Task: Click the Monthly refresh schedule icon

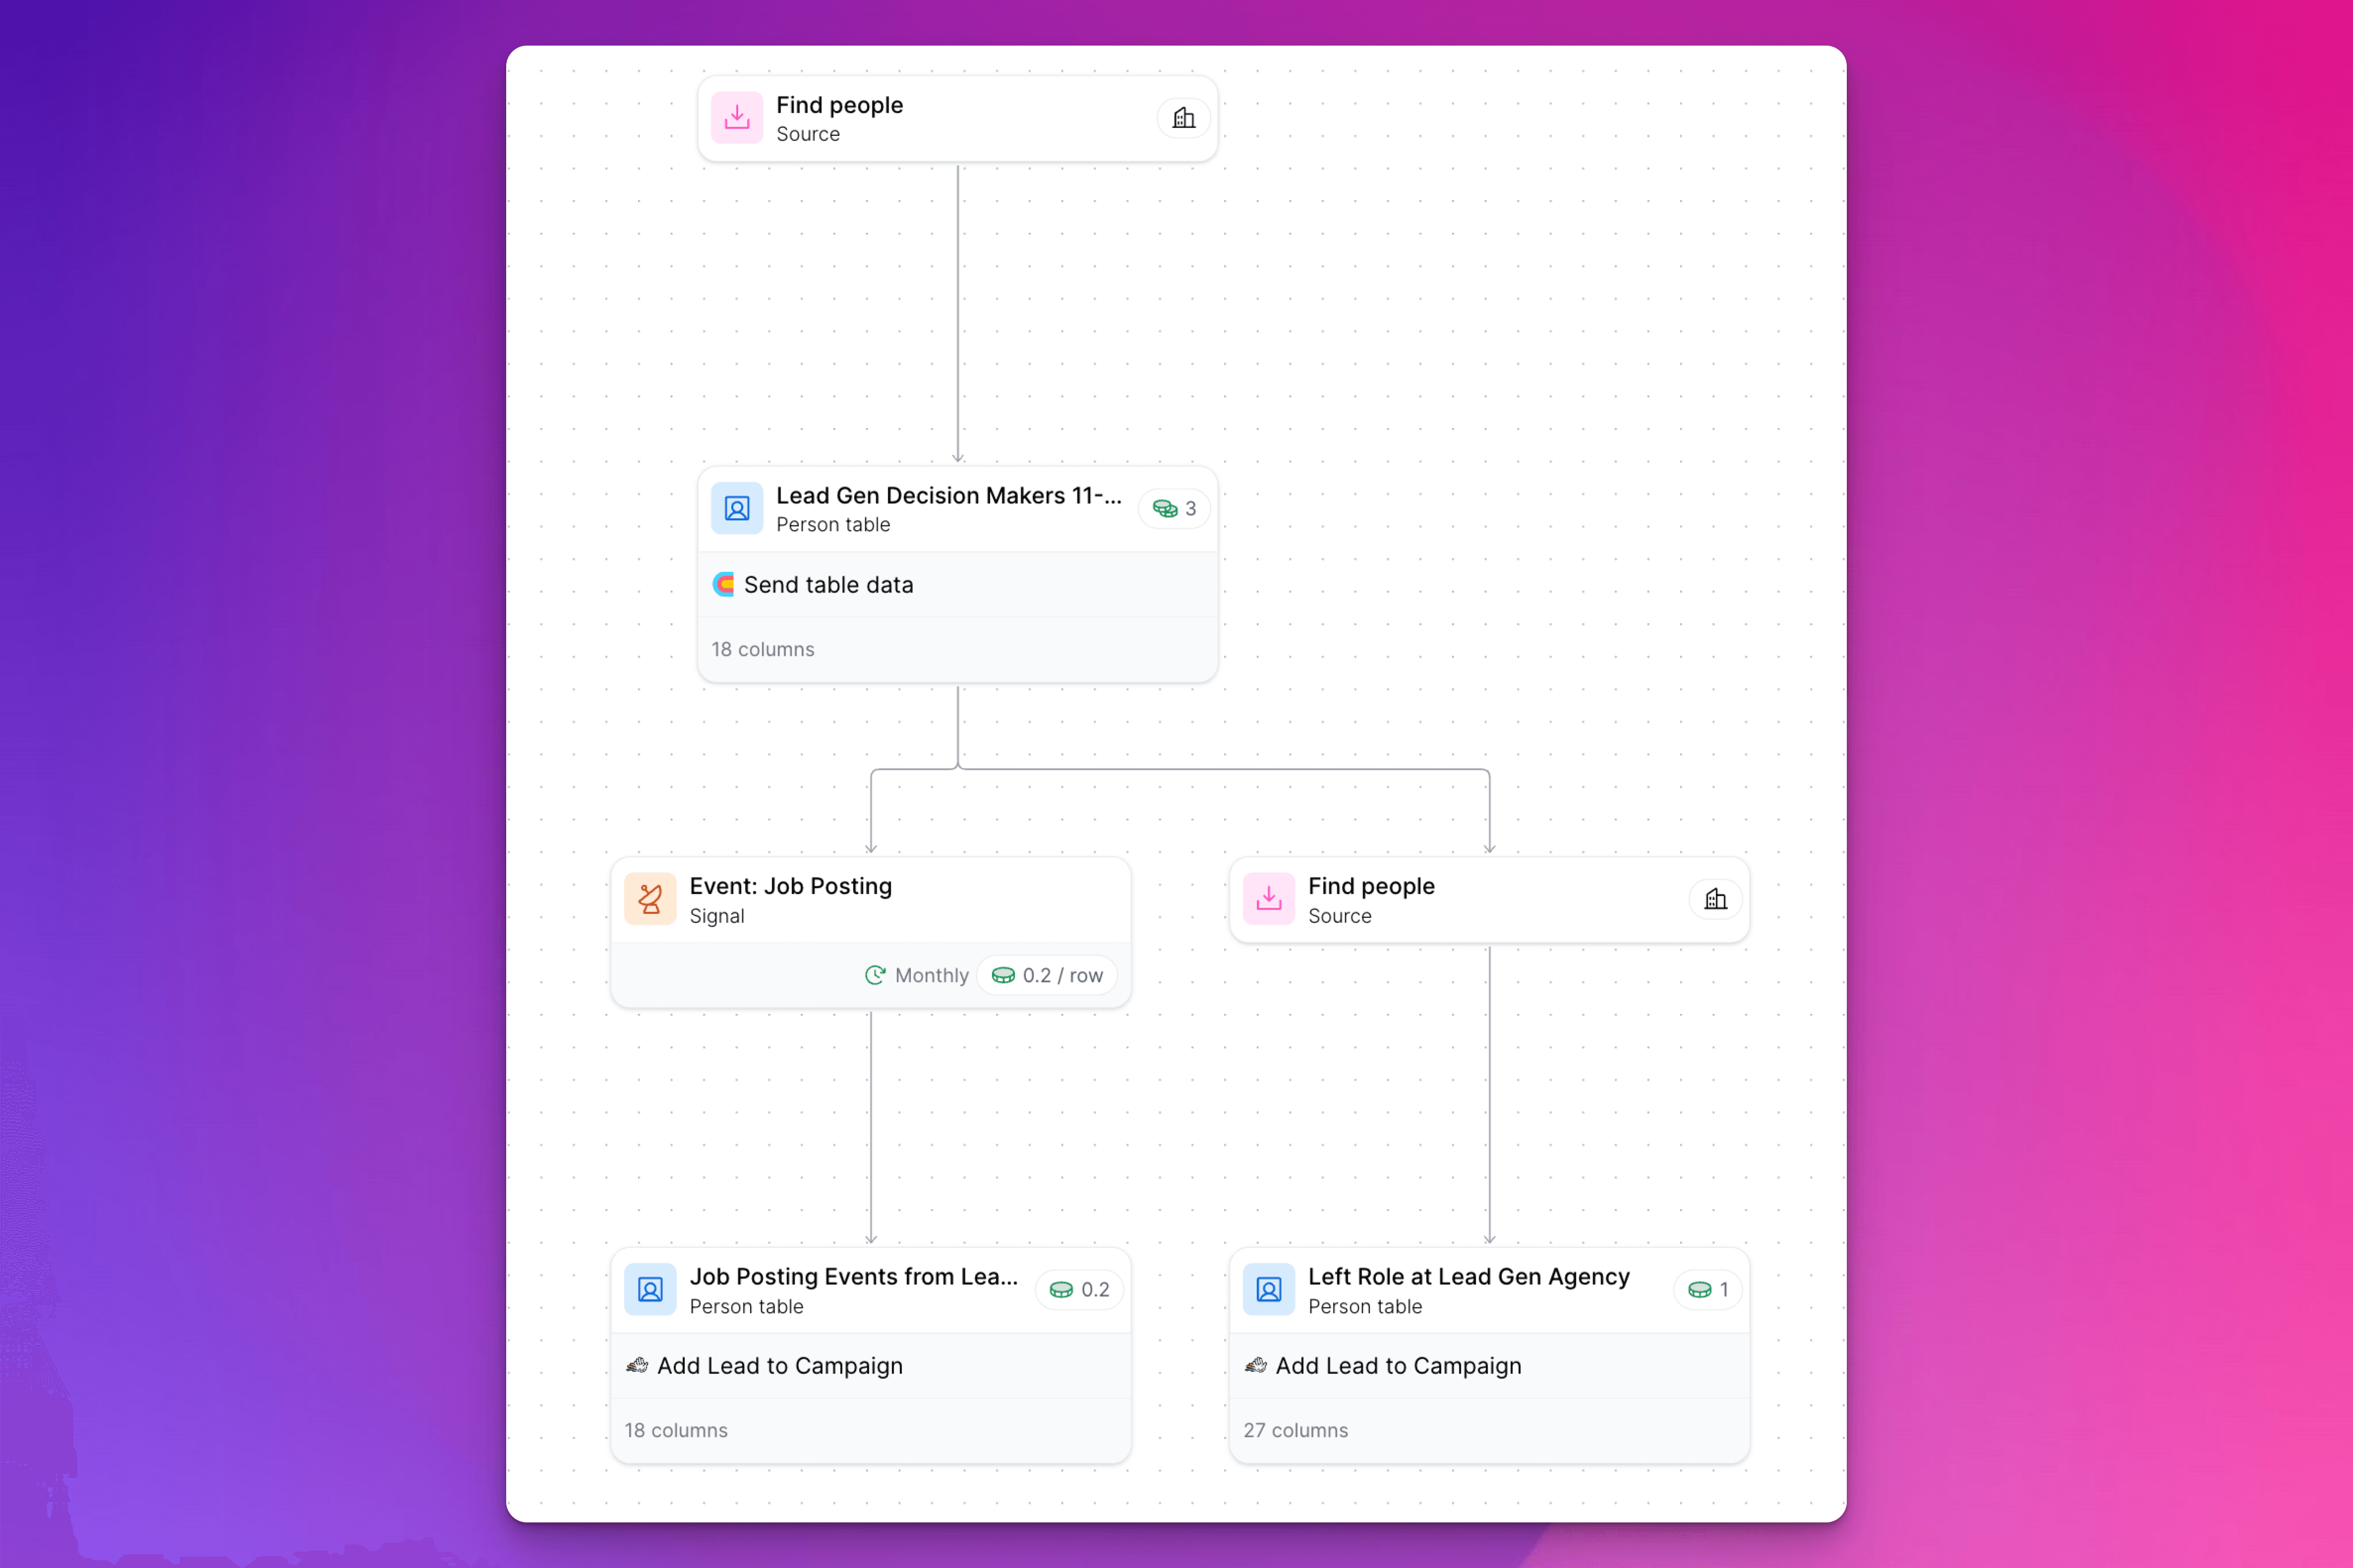Action: 876,975
